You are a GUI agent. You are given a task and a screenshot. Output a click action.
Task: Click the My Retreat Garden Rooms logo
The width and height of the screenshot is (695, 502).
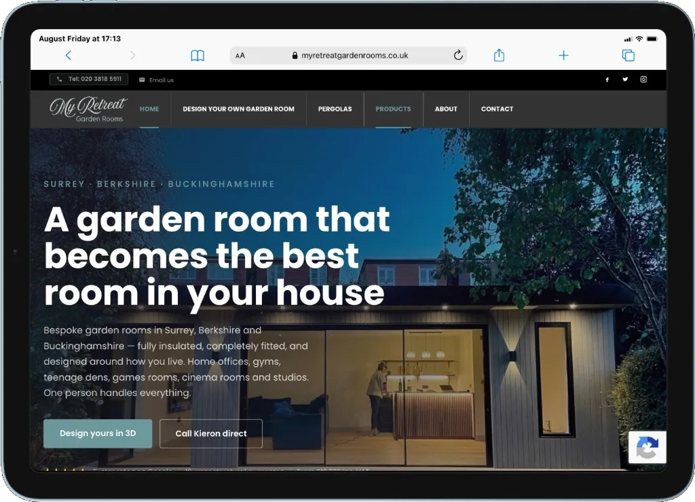(x=88, y=109)
